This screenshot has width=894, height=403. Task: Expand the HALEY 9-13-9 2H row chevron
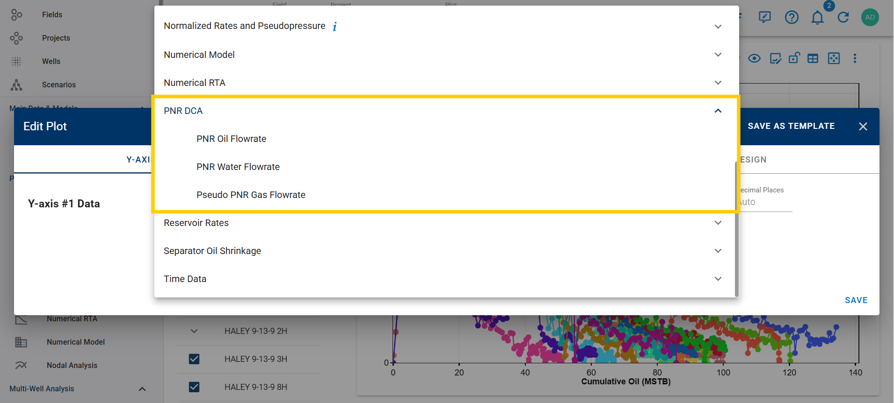[194, 331]
